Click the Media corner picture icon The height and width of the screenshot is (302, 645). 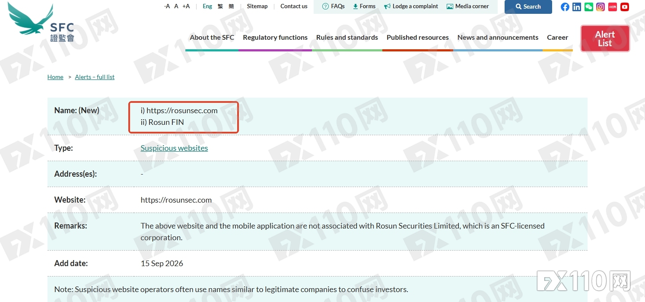pyautogui.click(x=450, y=6)
